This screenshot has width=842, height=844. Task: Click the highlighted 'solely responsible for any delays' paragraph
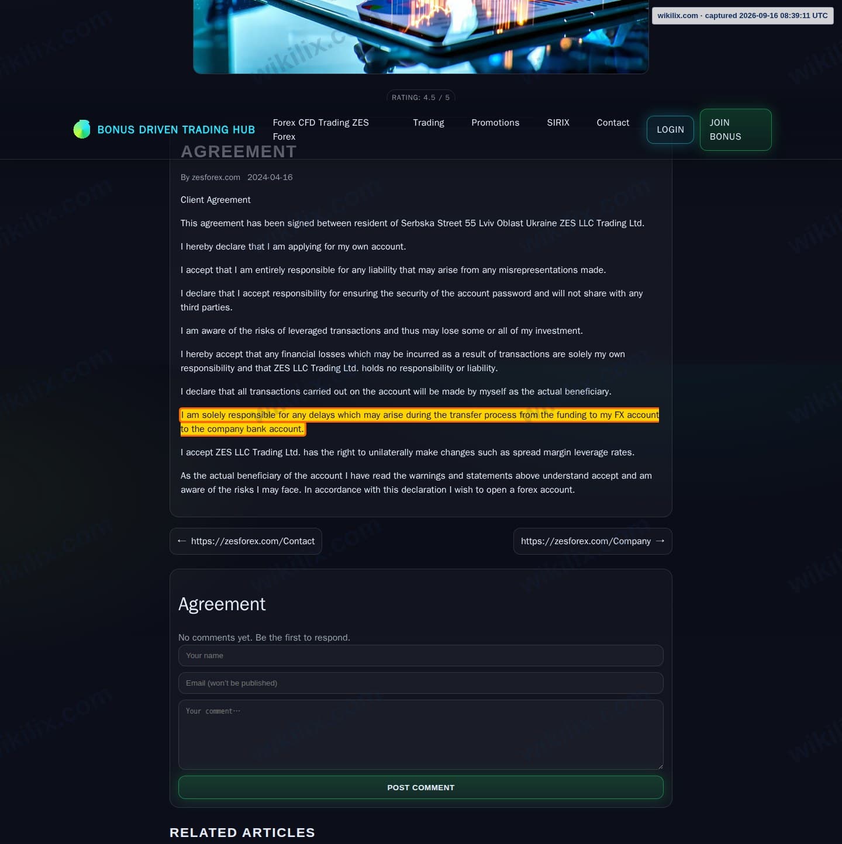point(419,422)
